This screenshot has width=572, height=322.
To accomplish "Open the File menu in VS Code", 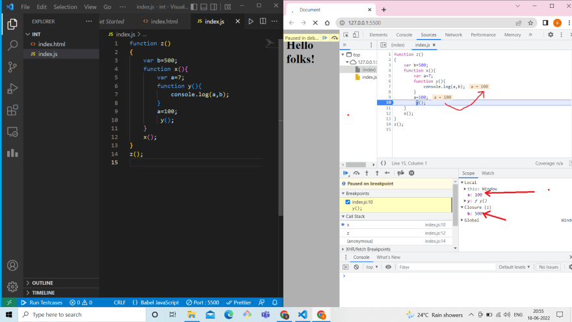I will click(25, 7).
